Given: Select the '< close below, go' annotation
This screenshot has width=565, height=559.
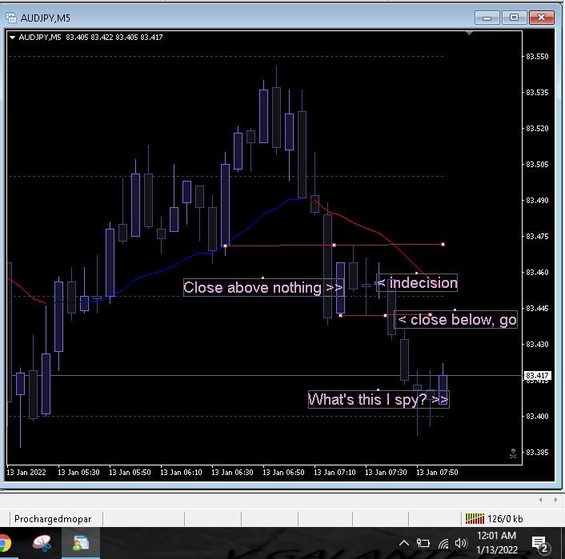Looking at the screenshot, I should 456,319.
